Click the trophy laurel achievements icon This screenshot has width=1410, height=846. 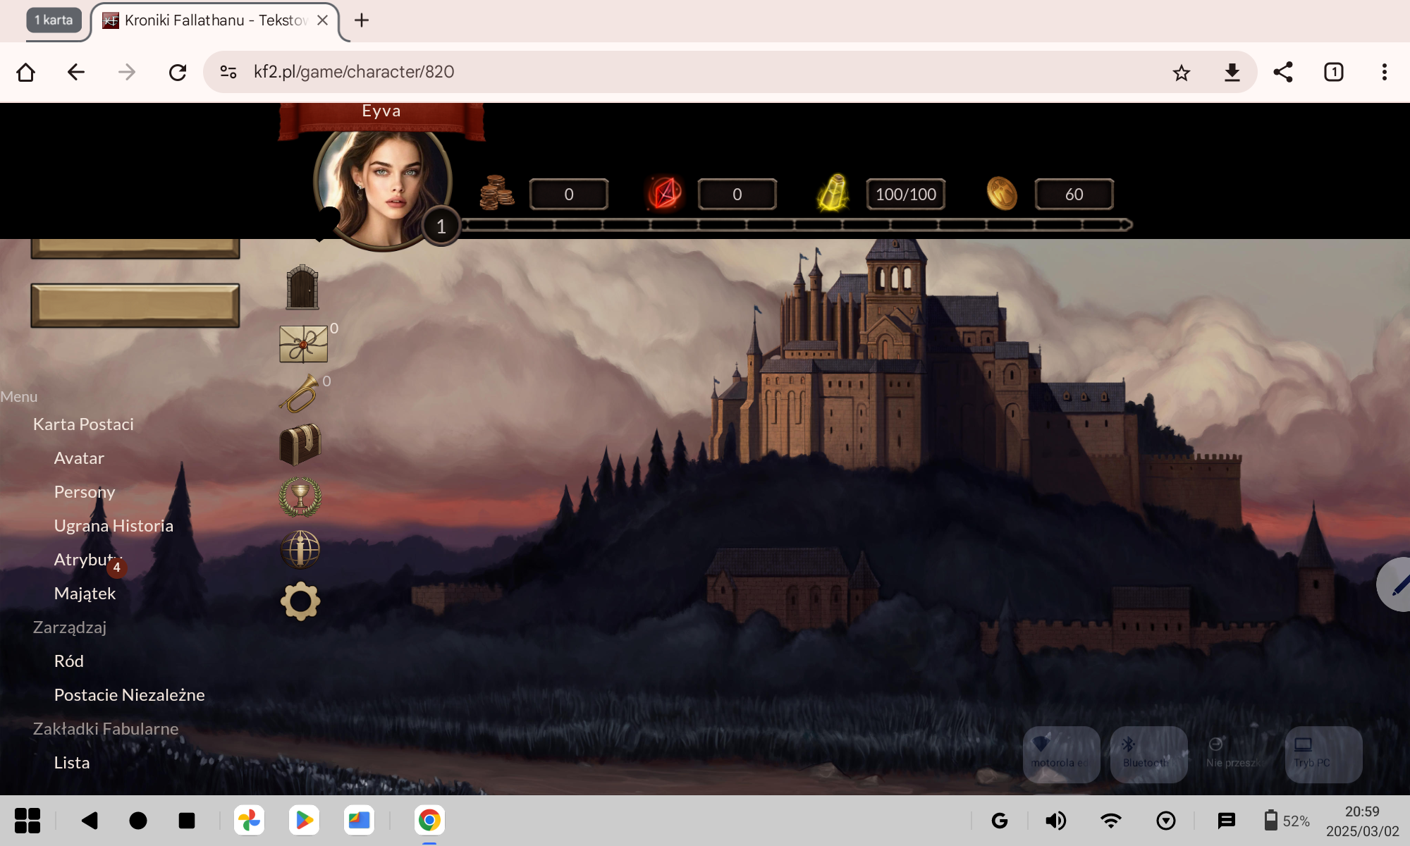(300, 496)
